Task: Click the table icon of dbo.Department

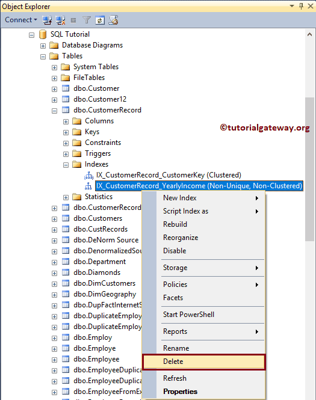Action: pos(66,262)
